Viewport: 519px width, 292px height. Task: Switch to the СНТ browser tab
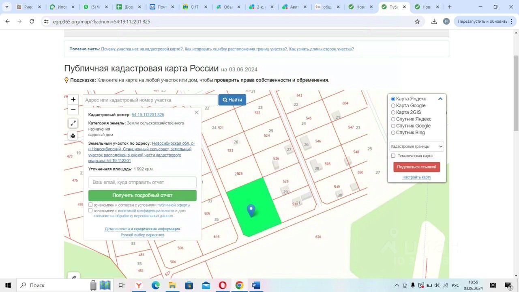195,7
